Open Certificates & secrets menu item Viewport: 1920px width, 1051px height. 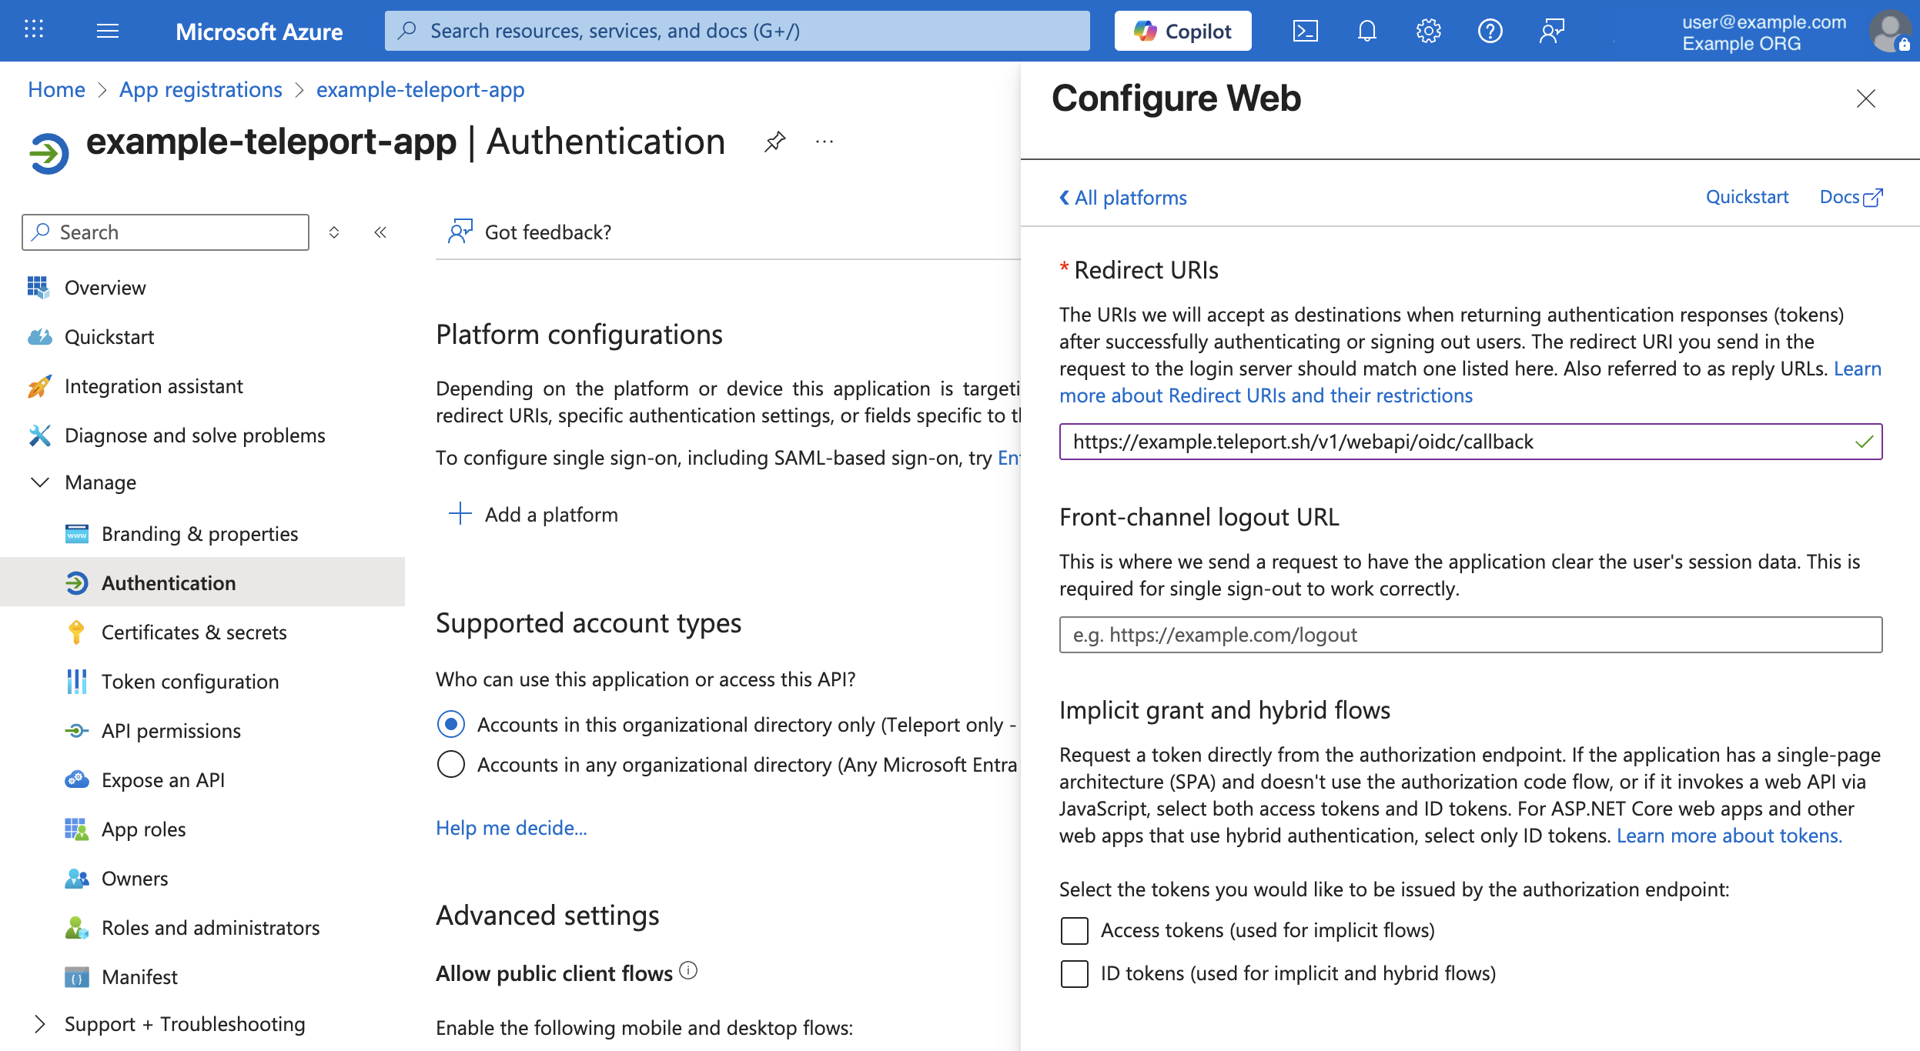click(x=194, y=632)
